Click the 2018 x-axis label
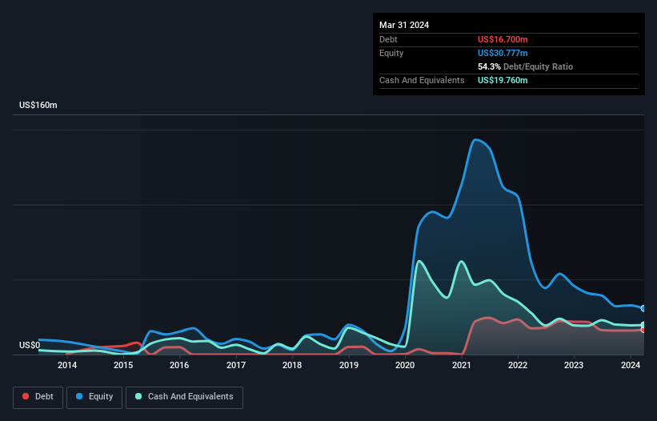Image resolution: width=657 pixels, height=421 pixels. (x=292, y=365)
